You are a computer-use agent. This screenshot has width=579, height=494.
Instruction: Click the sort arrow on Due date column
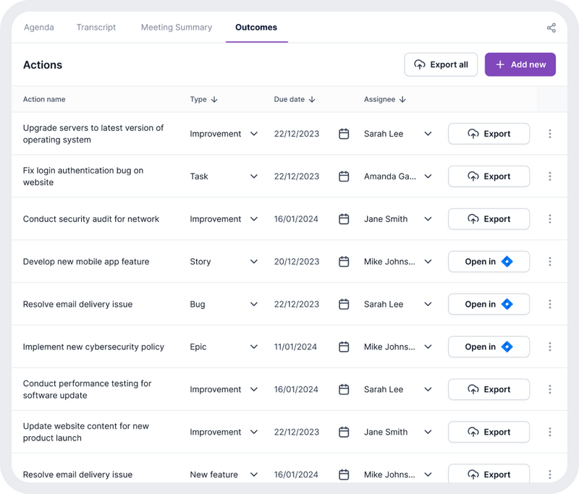click(x=311, y=100)
